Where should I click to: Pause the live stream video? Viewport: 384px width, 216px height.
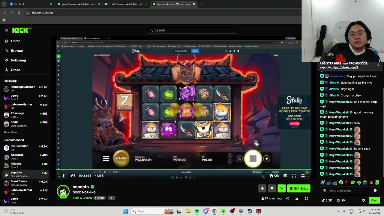[x=64, y=175]
